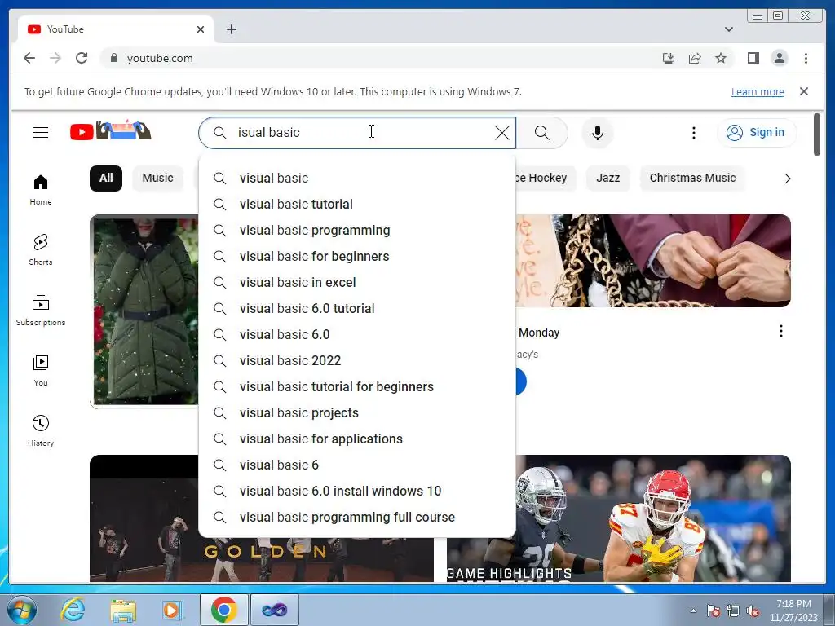The image size is (835, 626).
Task: Choose suggestion 'visual basic tutorial for beginners'
Action: click(357, 386)
